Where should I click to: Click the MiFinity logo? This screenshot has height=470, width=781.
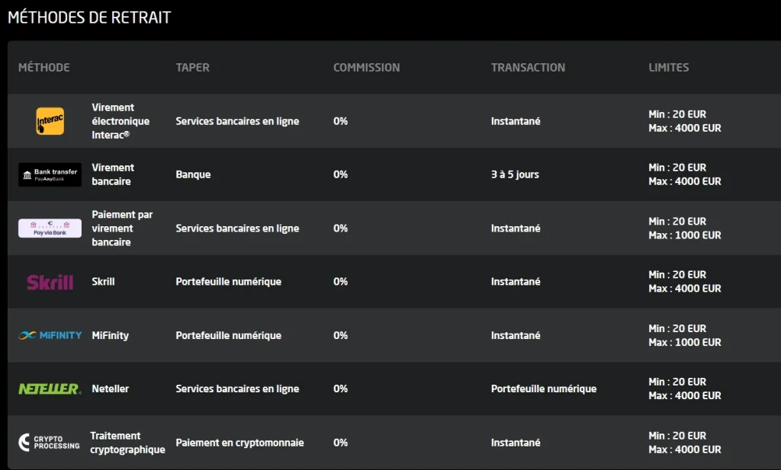(50, 335)
